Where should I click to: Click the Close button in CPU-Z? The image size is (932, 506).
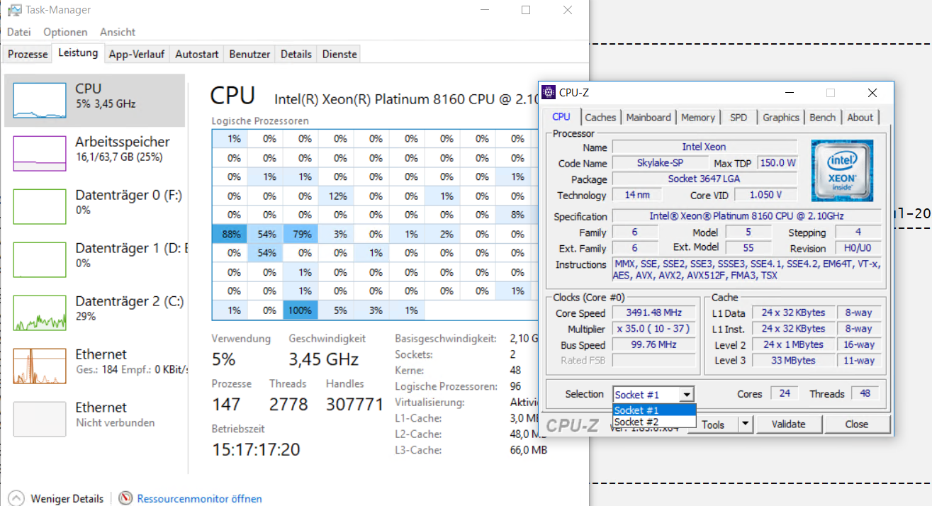(x=856, y=425)
